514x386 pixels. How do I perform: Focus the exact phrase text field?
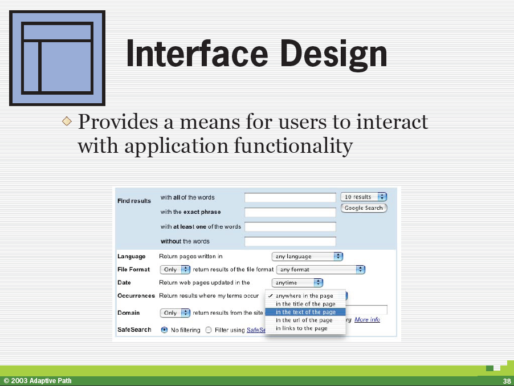click(290, 212)
